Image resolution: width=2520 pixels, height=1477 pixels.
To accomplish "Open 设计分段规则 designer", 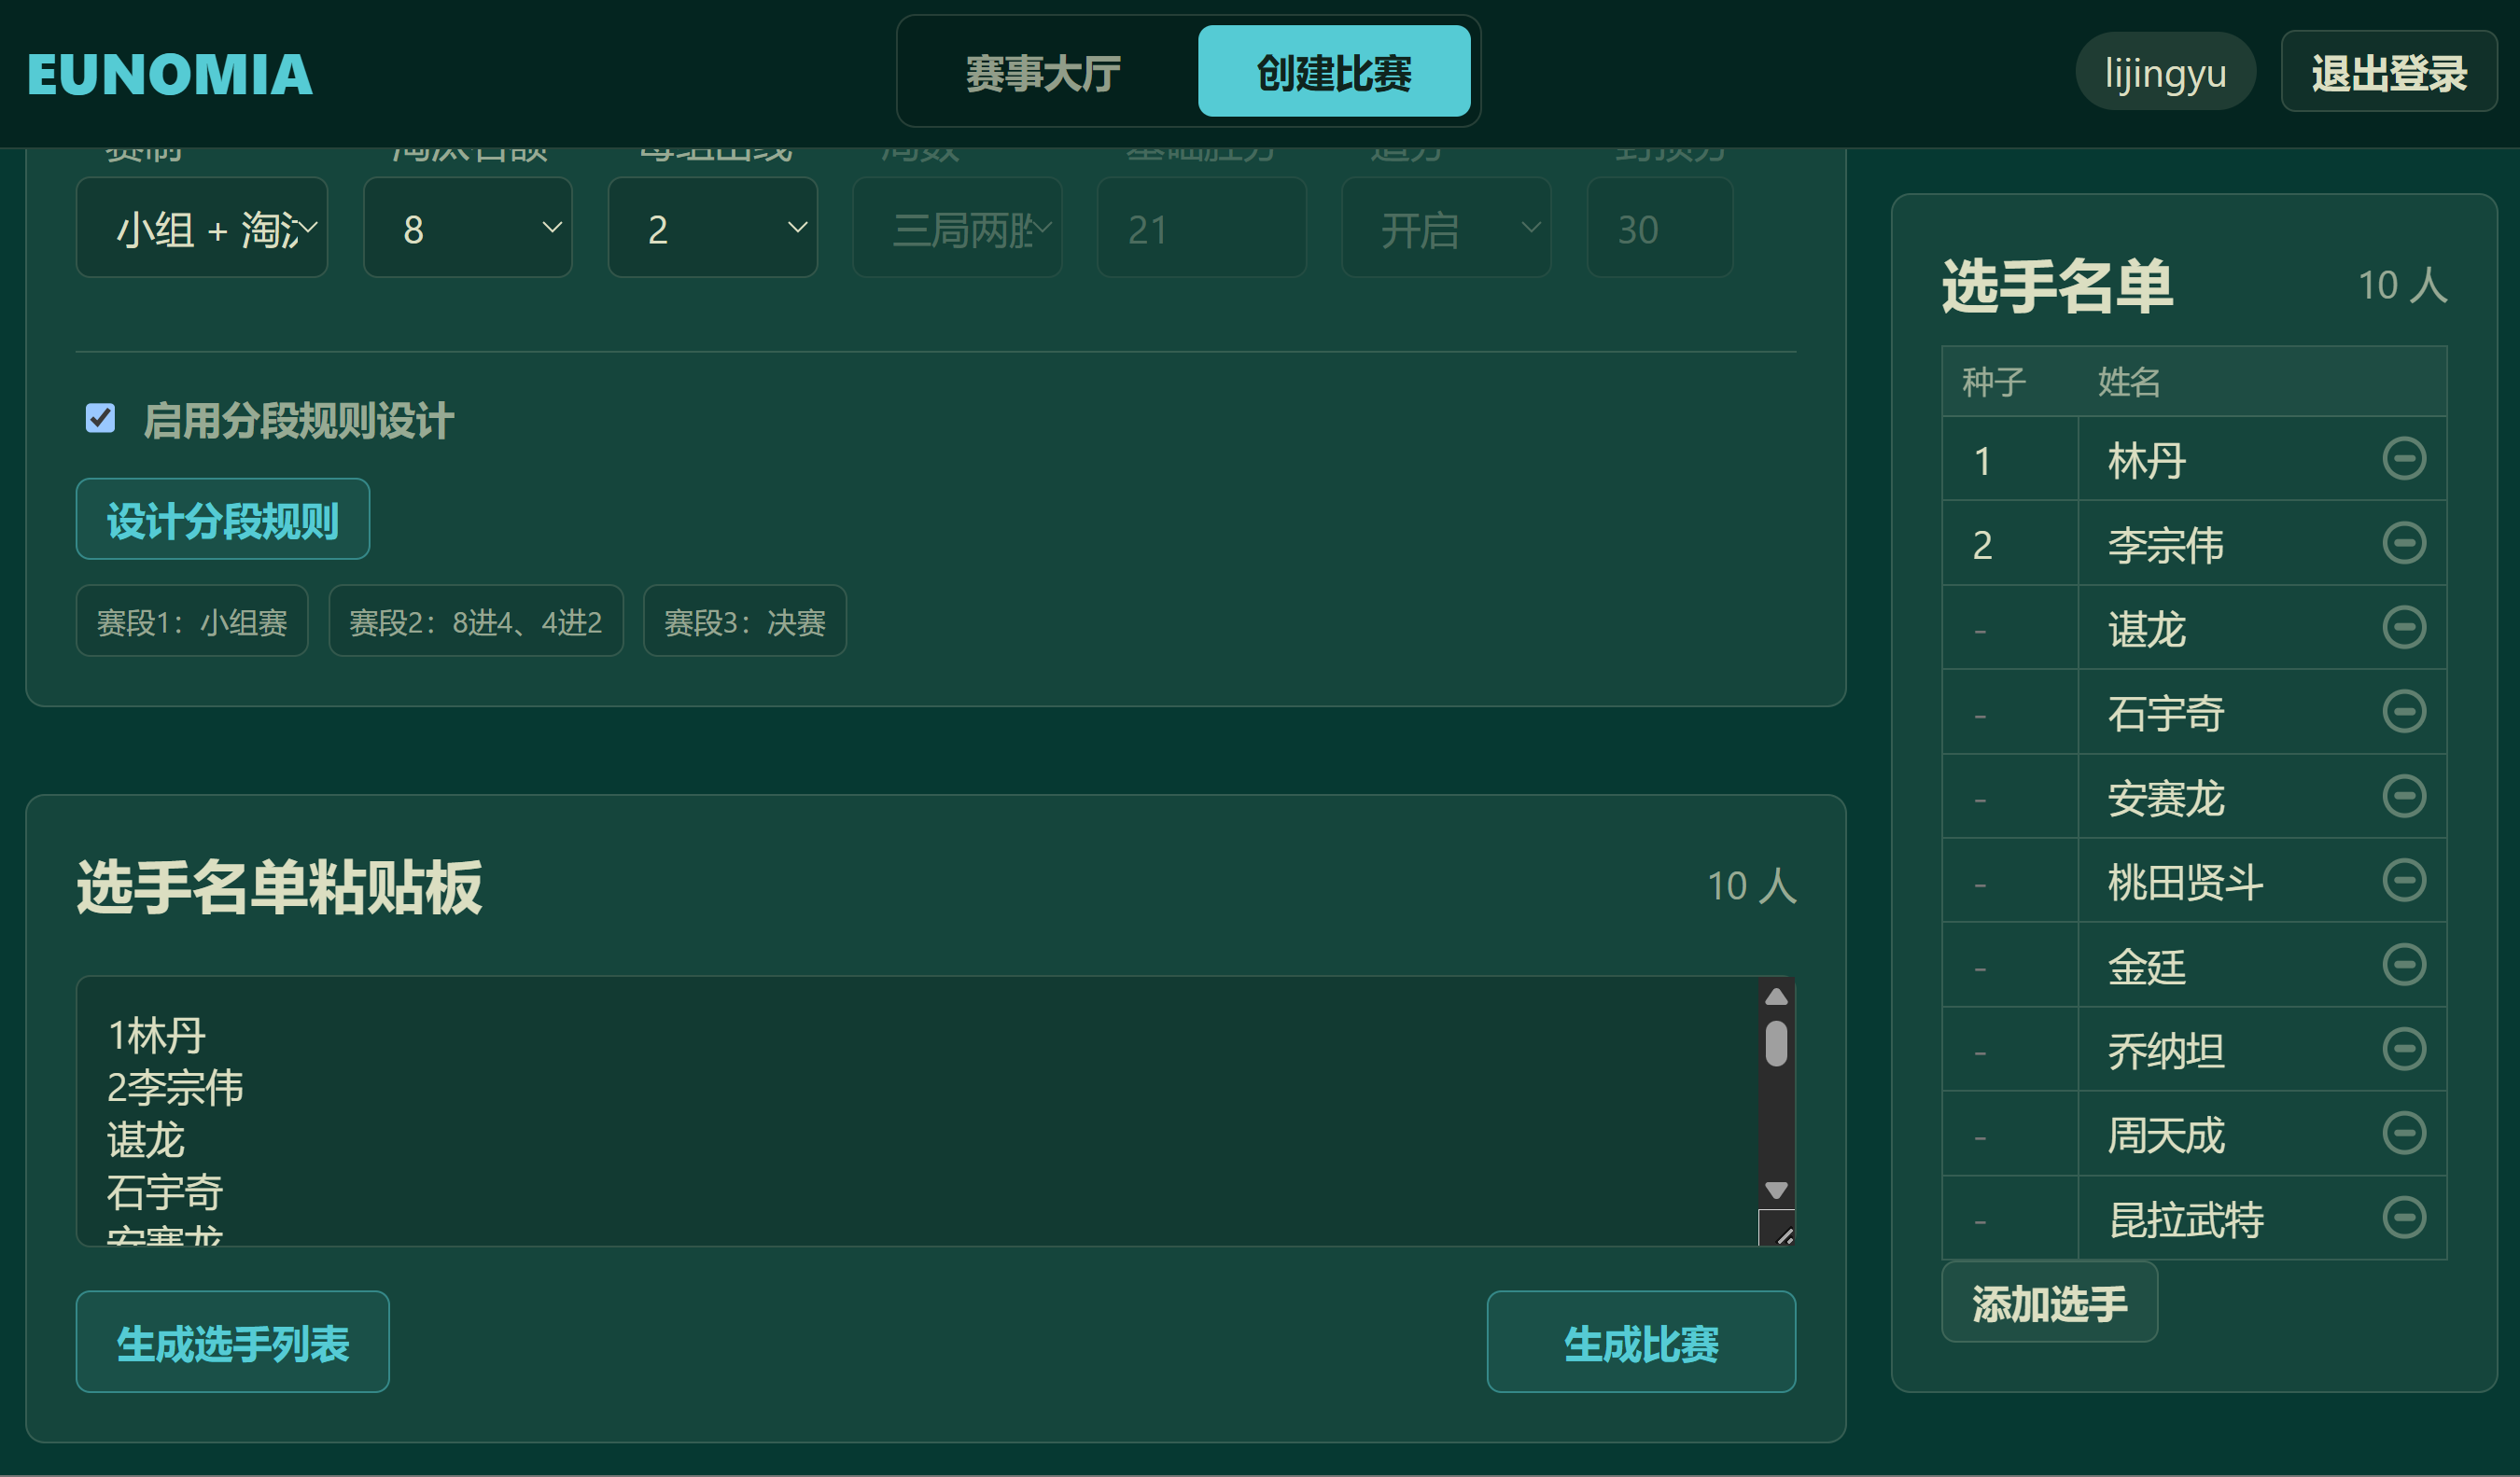I will point(223,520).
